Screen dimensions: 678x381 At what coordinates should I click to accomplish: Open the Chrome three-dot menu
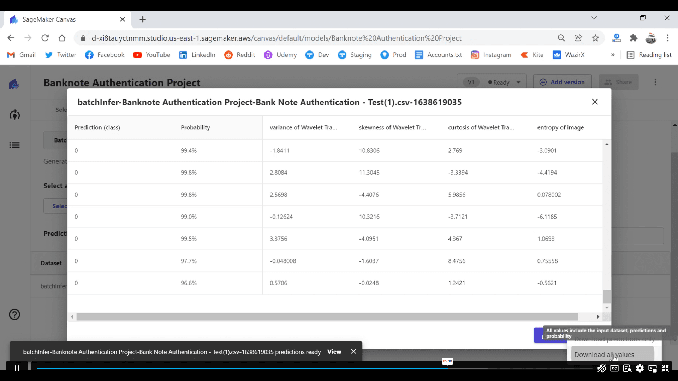click(x=668, y=38)
